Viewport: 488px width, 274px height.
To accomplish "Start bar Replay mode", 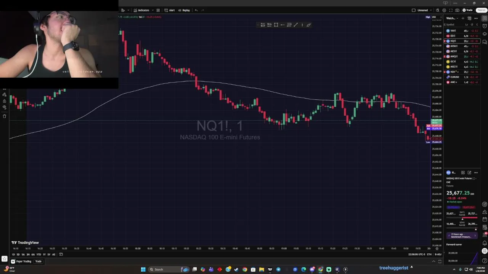I will [x=184, y=10].
